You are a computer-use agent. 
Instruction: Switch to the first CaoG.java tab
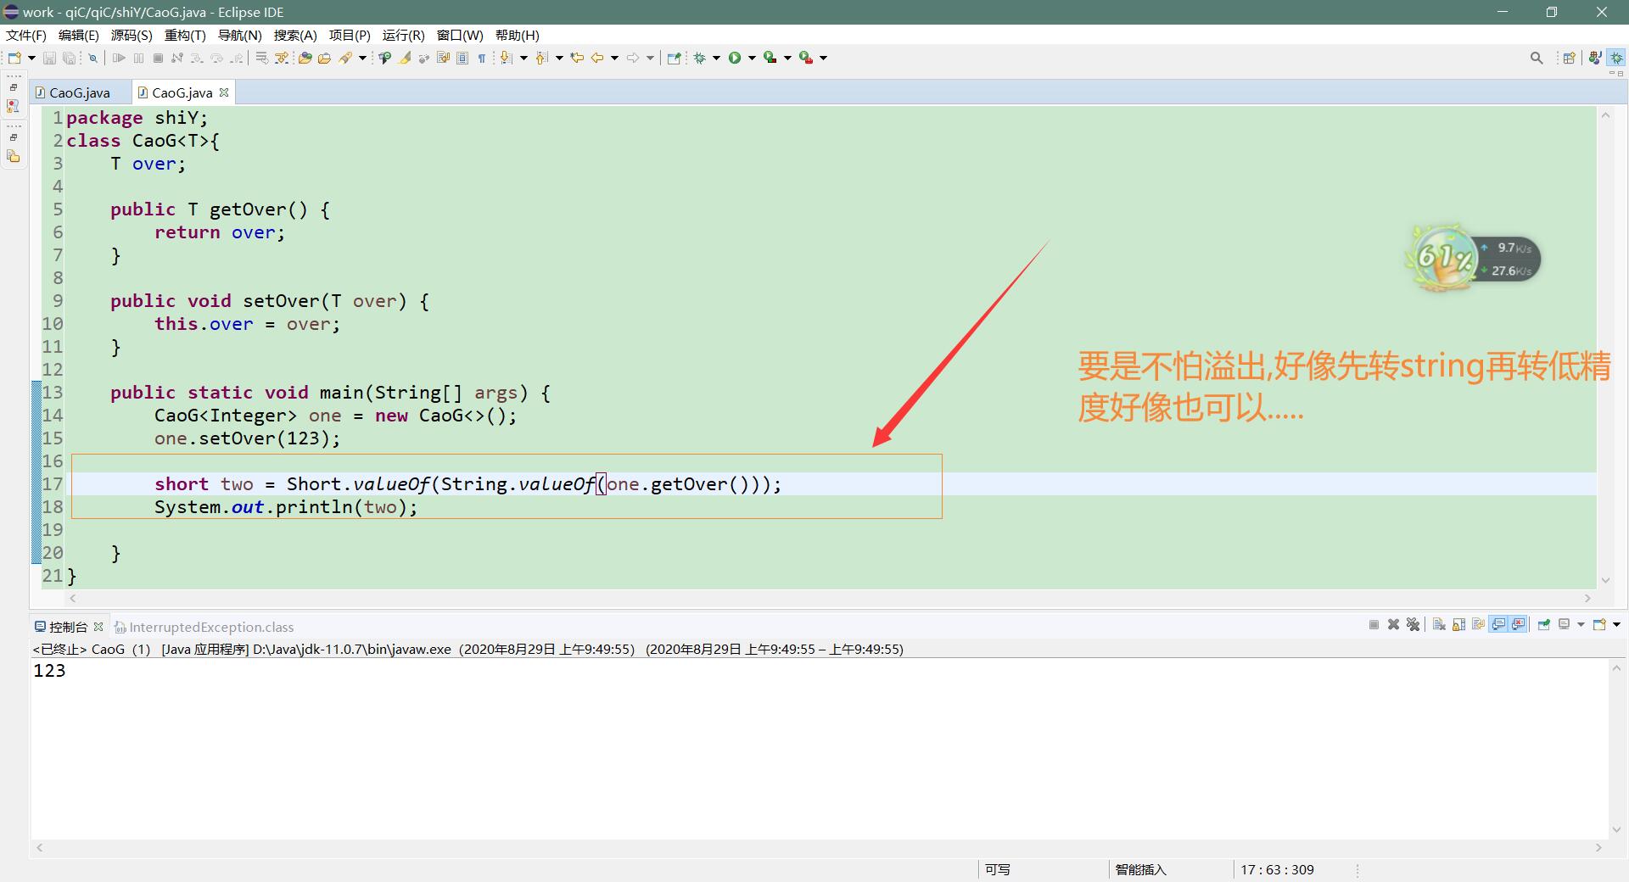pos(80,92)
